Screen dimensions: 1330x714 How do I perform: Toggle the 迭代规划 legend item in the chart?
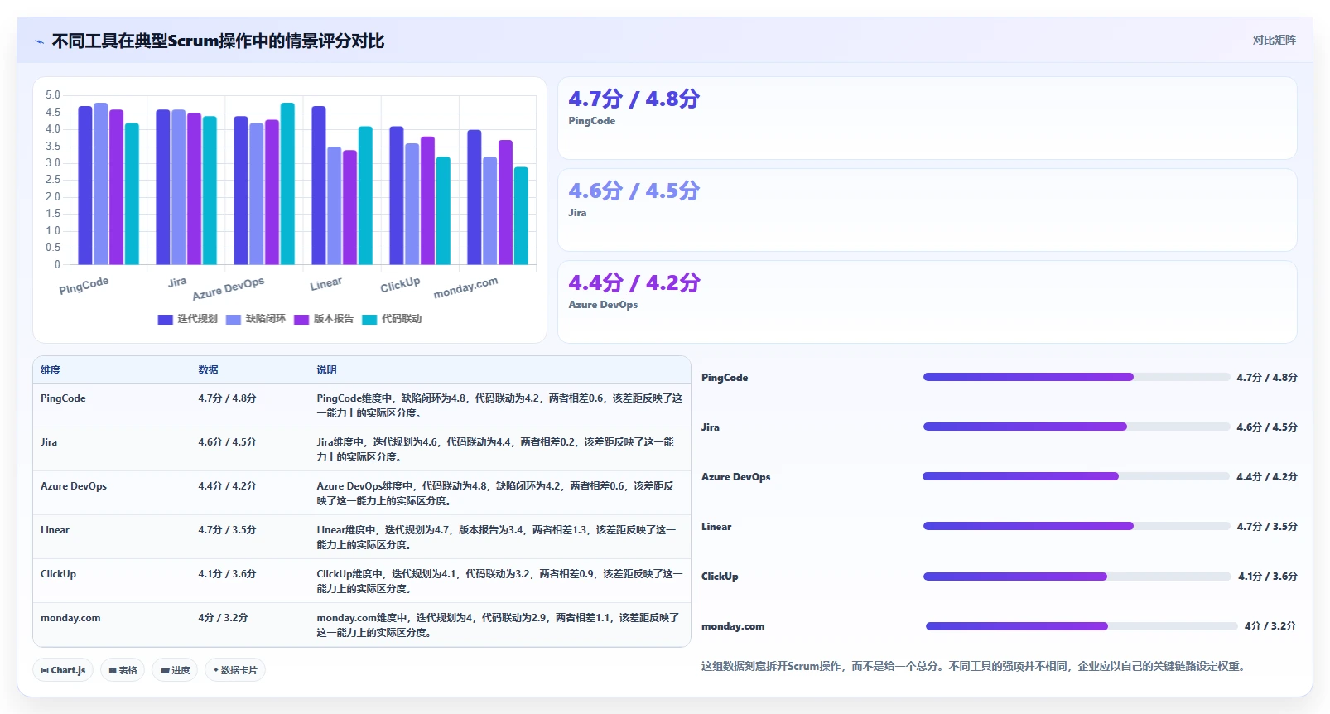click(188, 319)
